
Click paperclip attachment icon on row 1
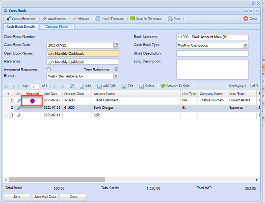(x=19, y=100)
